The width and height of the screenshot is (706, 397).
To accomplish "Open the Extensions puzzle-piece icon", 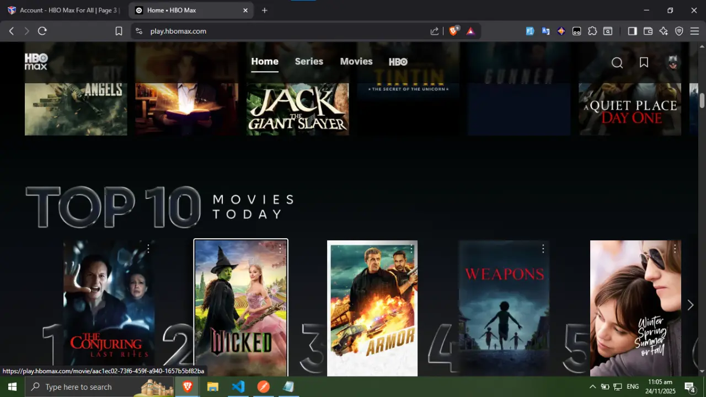I will 592,31.
